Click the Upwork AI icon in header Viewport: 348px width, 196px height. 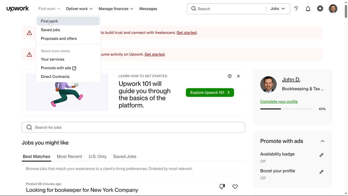320,9
